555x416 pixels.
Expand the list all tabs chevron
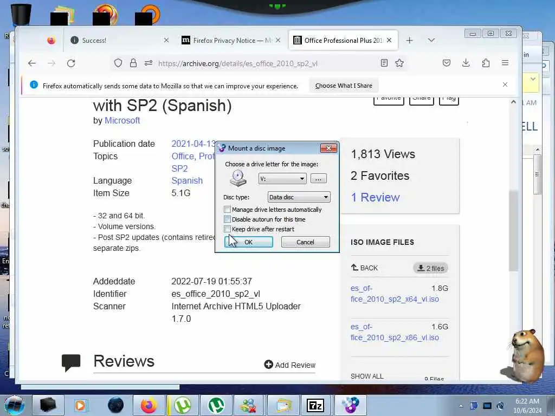pyautogui.click(x=431, y=40)
